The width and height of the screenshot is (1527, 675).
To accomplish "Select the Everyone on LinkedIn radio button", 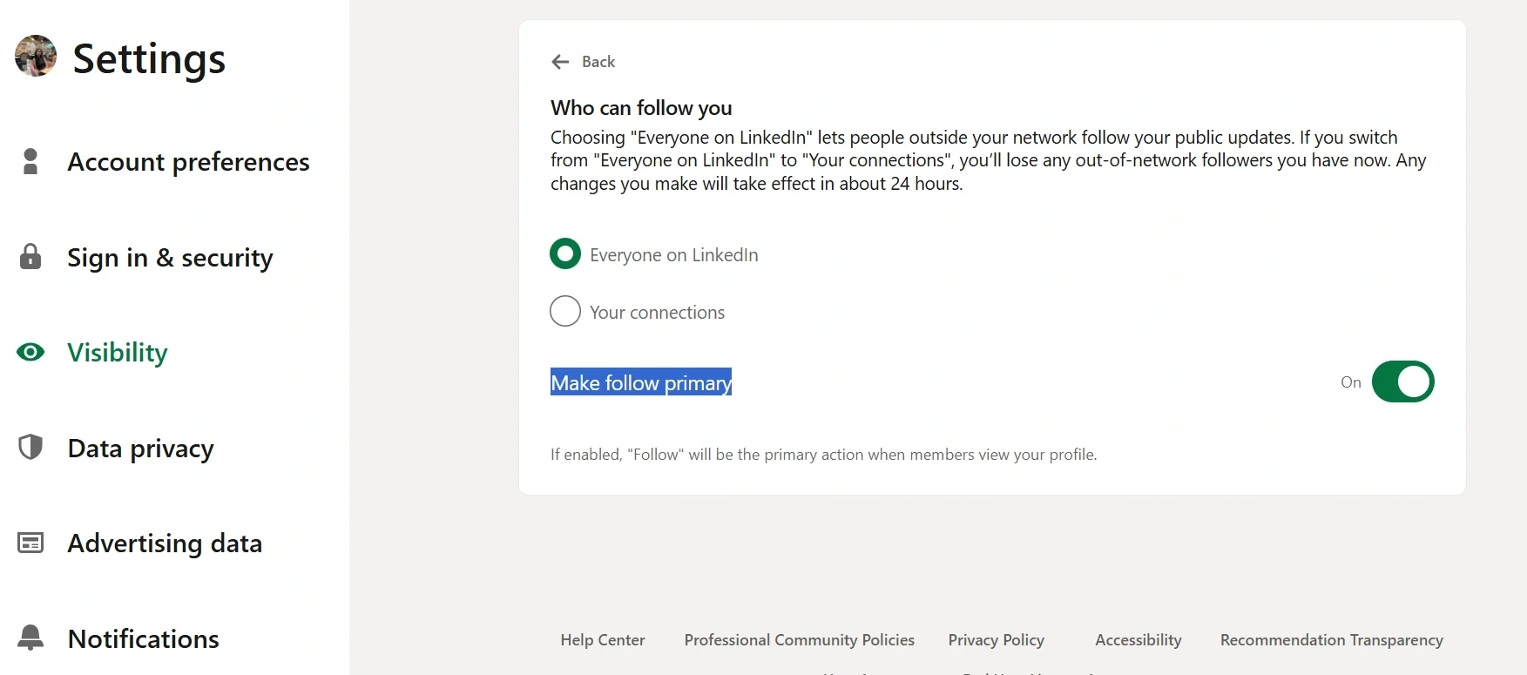I will coord(565,253).
